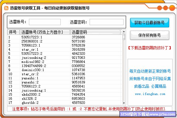
Task: Select account star_cr:2
Action: click(x=30, y=74)
